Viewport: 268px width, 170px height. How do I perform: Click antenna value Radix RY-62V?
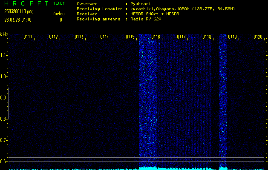pyautogui.click(x=146, y=19)
